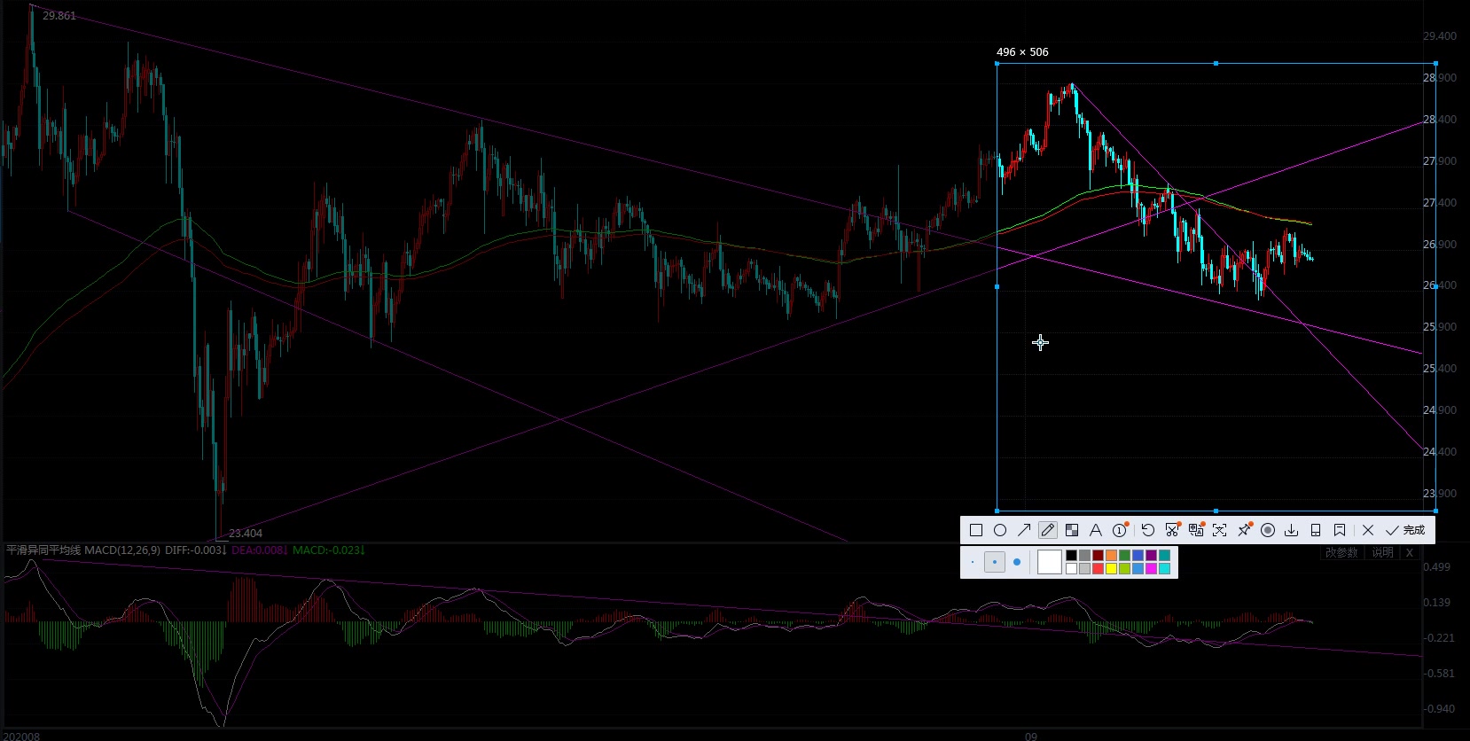Screen dimensions: 1470x741
Task: Click the DIFF:-0.003 value label
Action: tap(196, 550)
